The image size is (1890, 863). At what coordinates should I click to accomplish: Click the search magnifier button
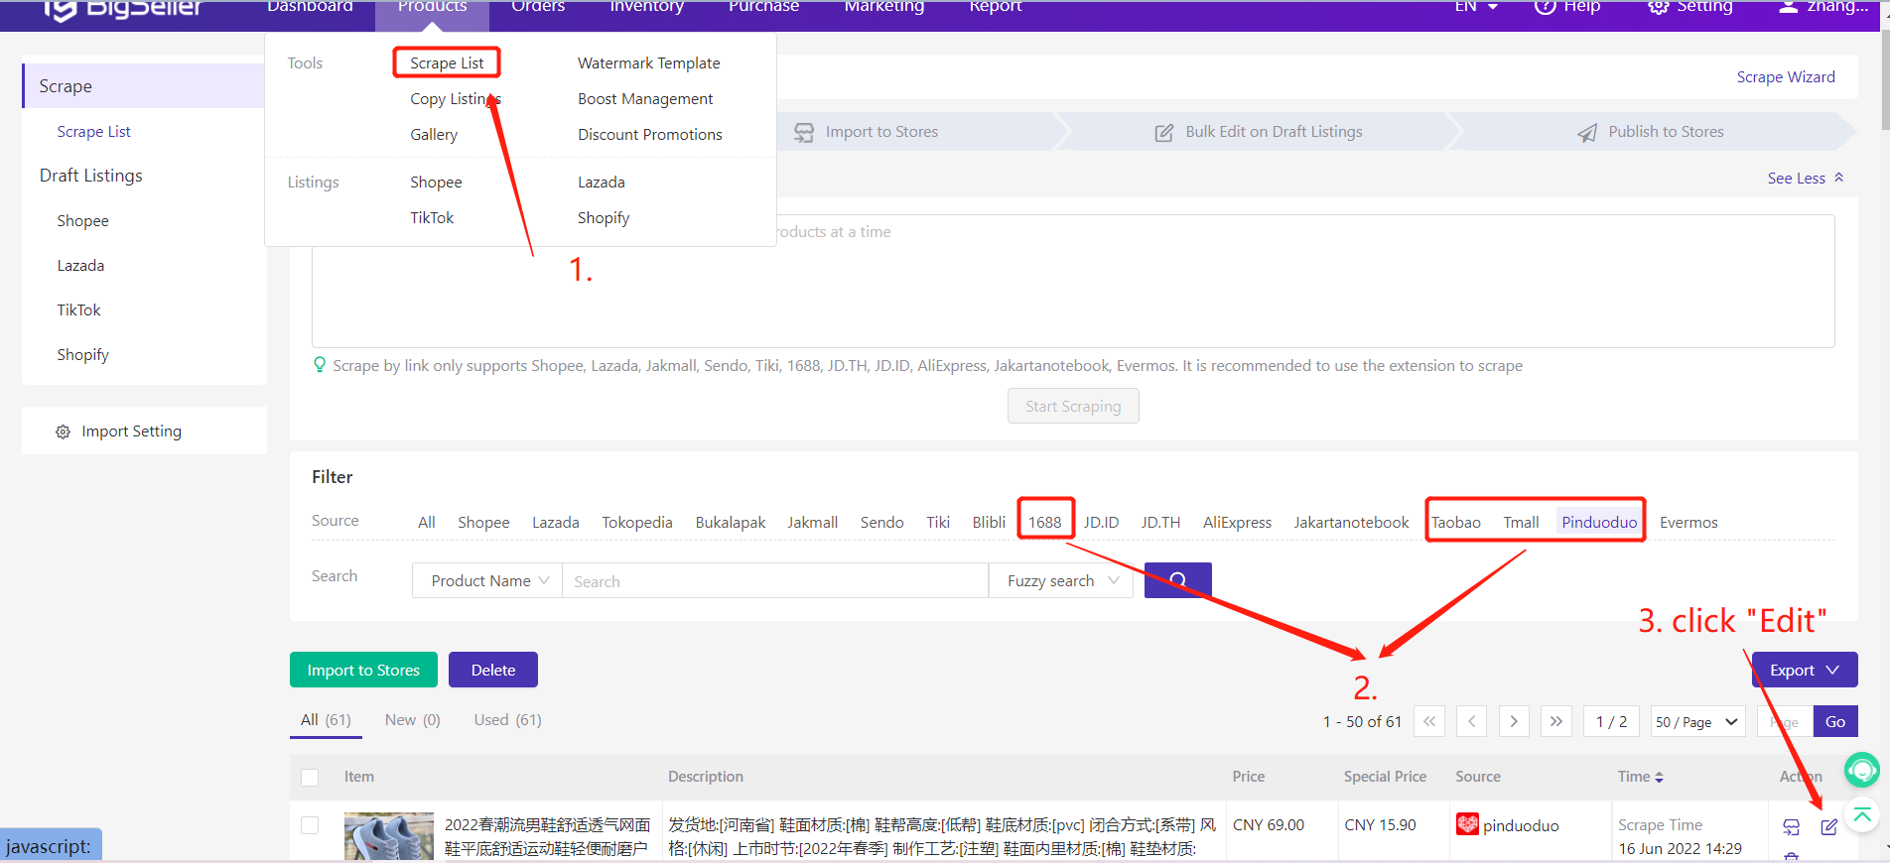(1177, 580)
